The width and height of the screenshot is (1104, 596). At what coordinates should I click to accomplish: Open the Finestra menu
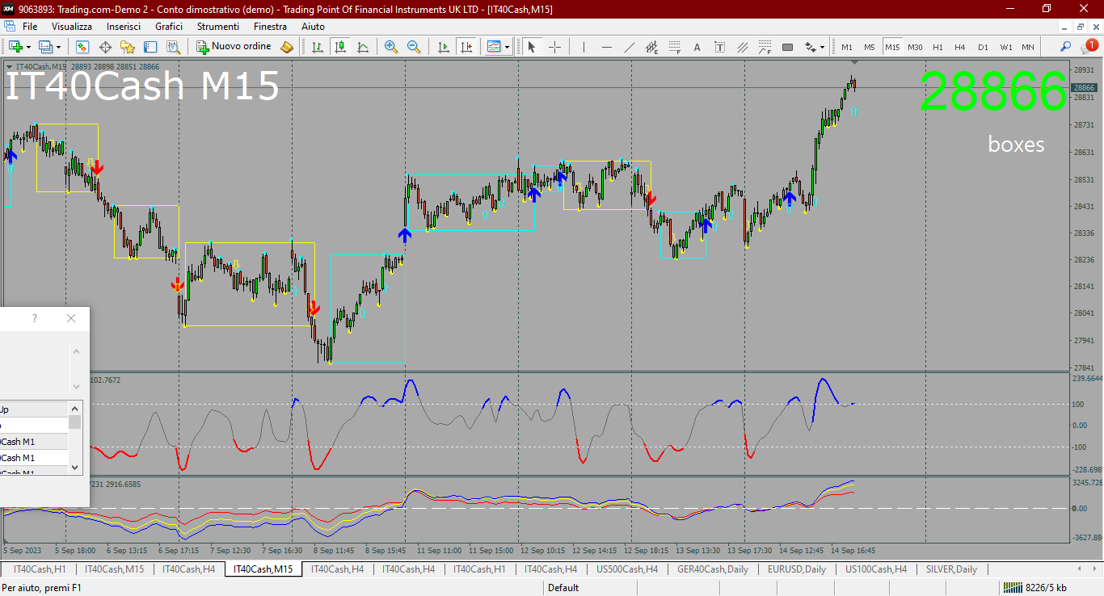click(270, 26)
